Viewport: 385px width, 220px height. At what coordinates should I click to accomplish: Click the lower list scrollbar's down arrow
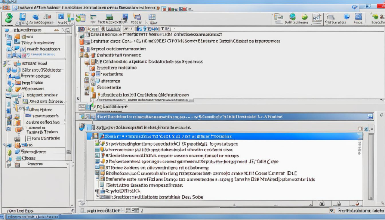371,198
